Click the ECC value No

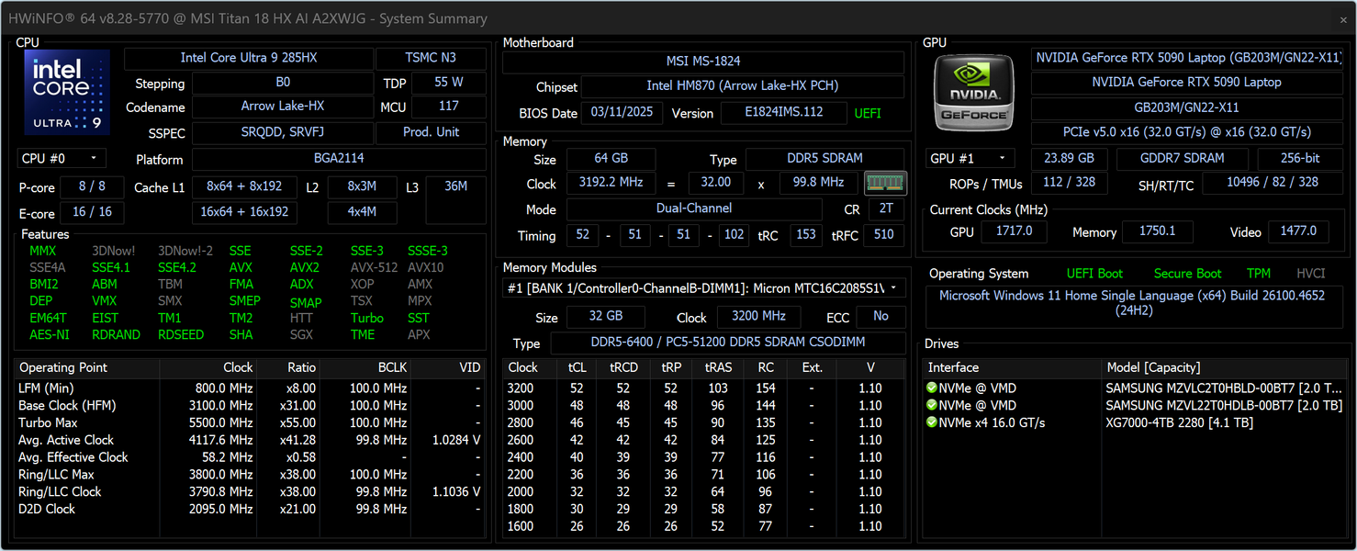pos(880,316)
